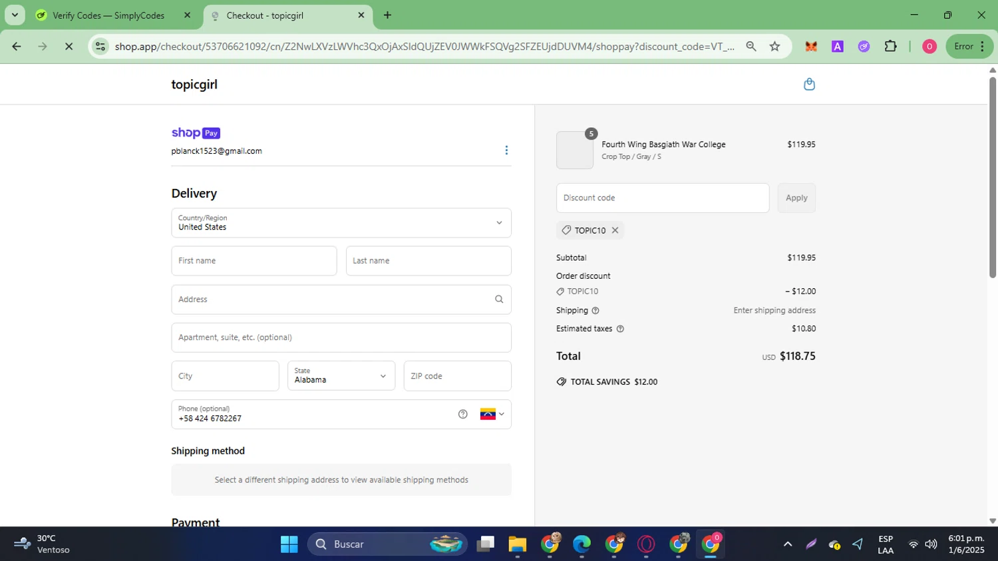Open browser zoom magnifier icon
998x561 pixels.
pyautogui.click(x=751, y=47)
